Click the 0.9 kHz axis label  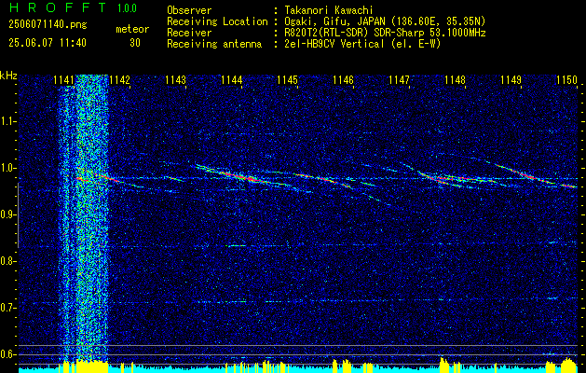tap(7, 214)
